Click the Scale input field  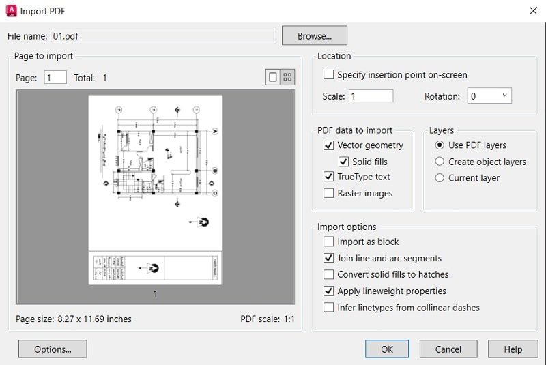[x=371, y=96]
